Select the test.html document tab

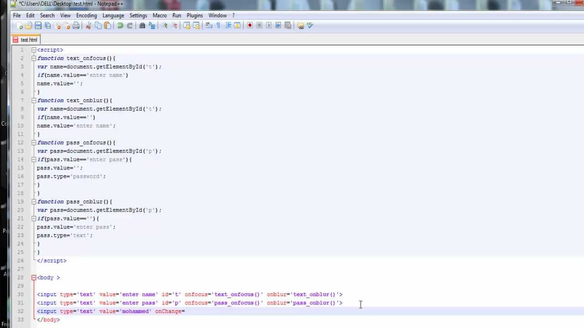coord(26,40)
